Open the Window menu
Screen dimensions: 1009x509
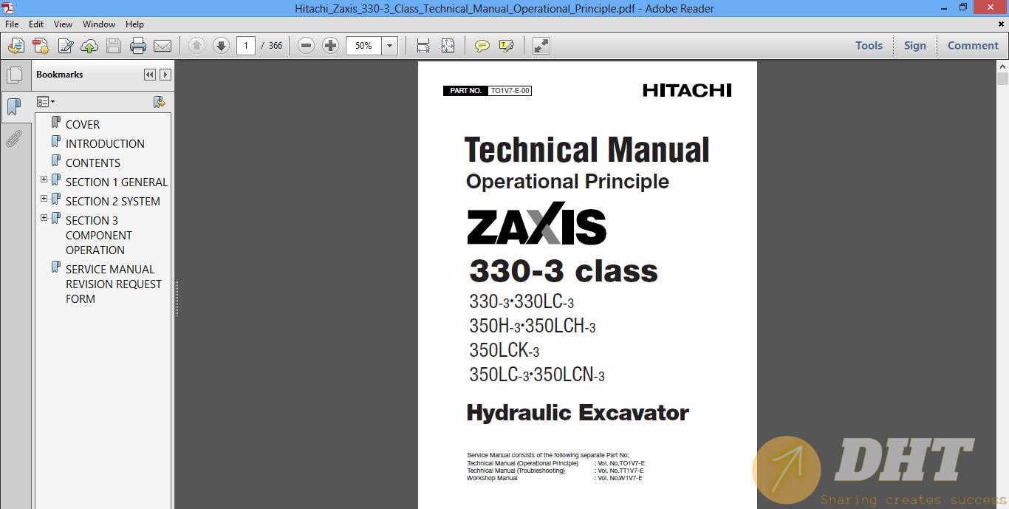(99, 24)
